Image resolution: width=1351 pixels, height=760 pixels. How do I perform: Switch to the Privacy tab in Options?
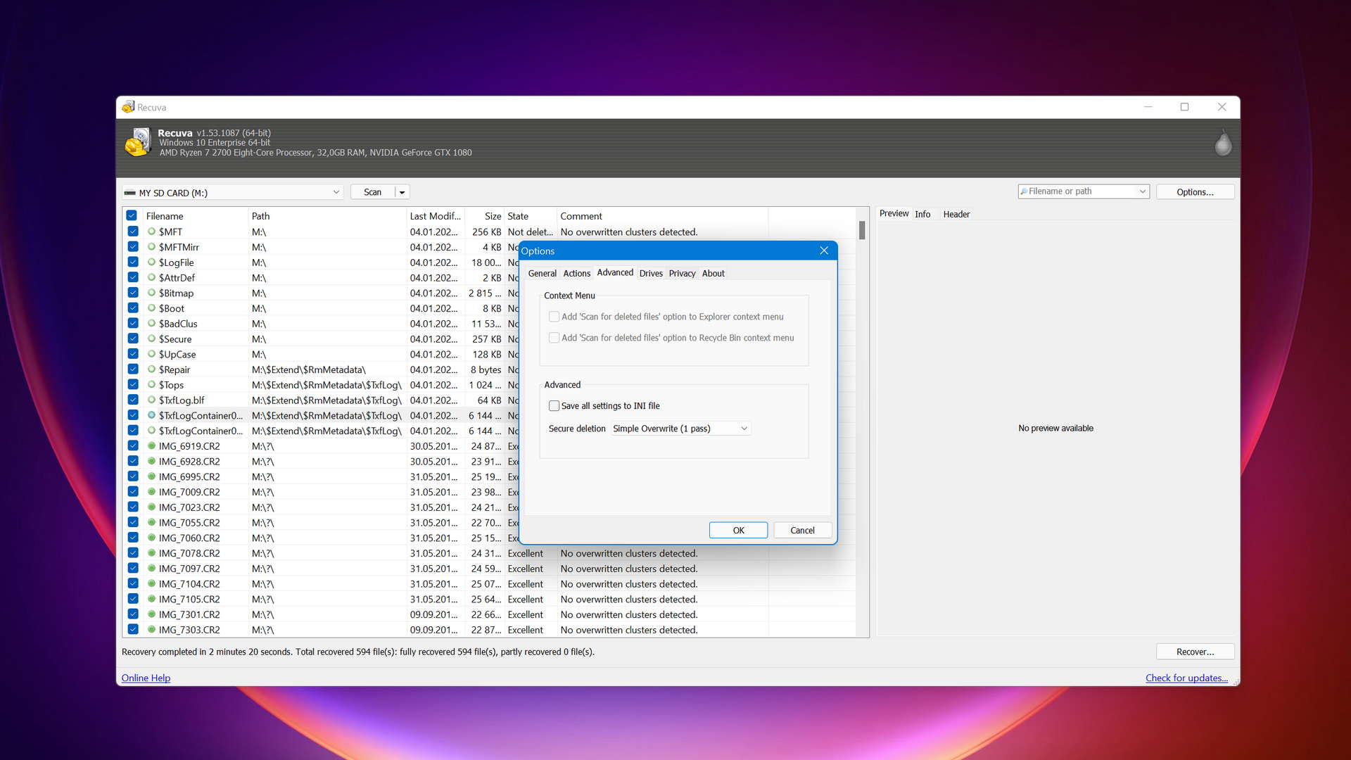coord(682,273)
